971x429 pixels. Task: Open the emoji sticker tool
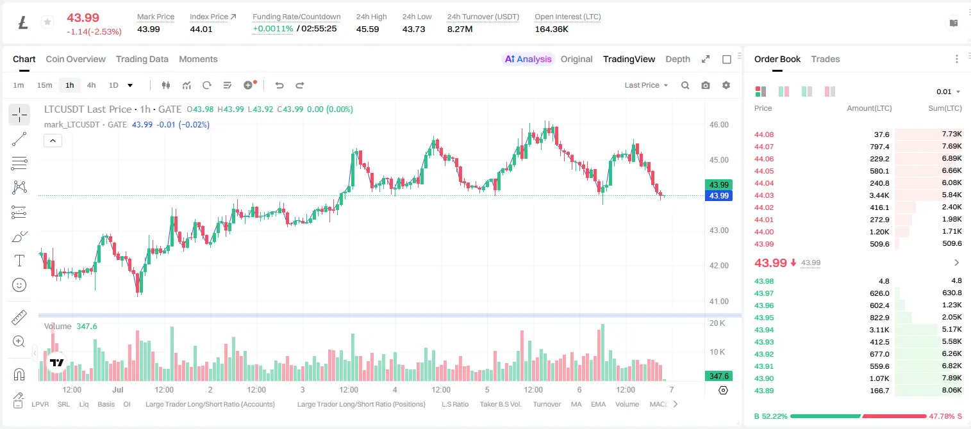pyautogui.click(x=19, y=285)
